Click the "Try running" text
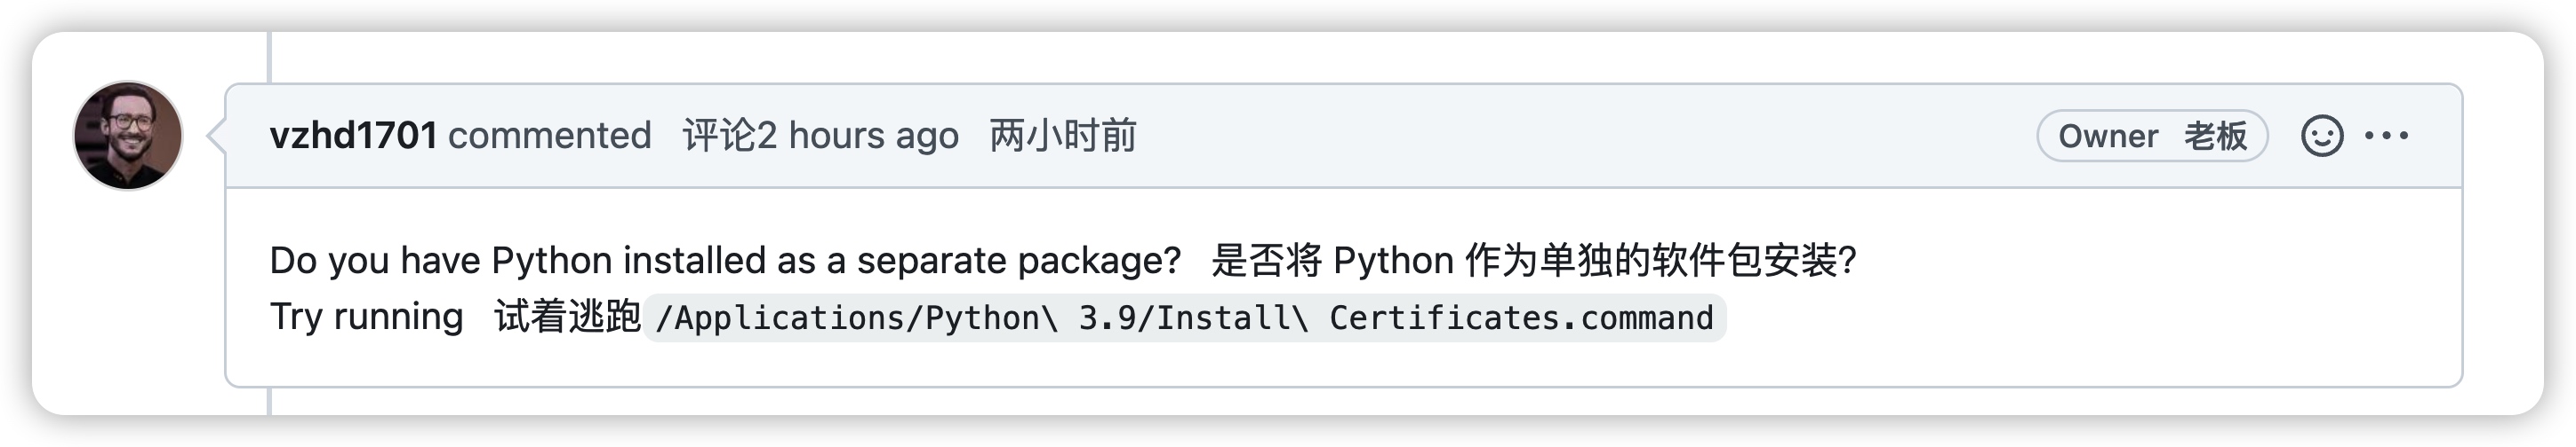The image size is (2576, 447). (367, 317)
